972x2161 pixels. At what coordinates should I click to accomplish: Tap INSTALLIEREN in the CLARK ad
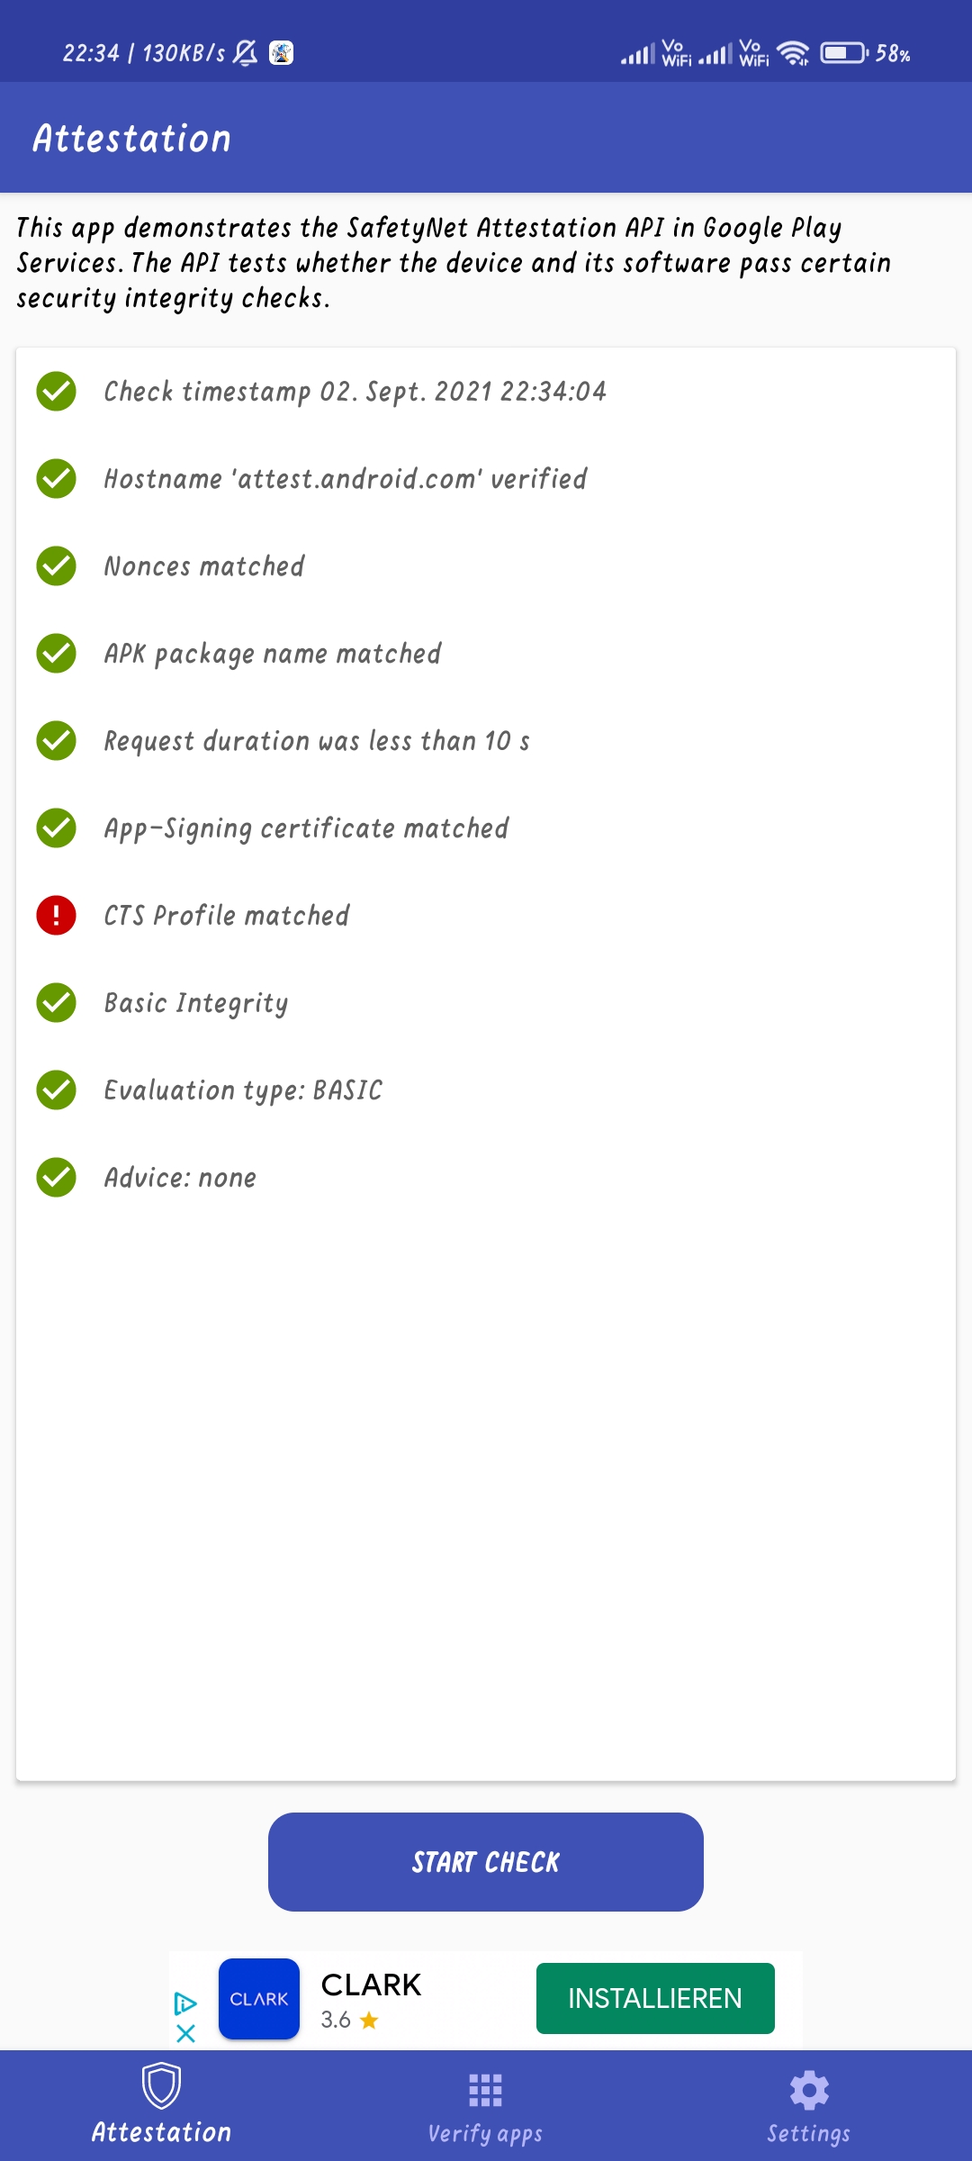[655, 1999]
